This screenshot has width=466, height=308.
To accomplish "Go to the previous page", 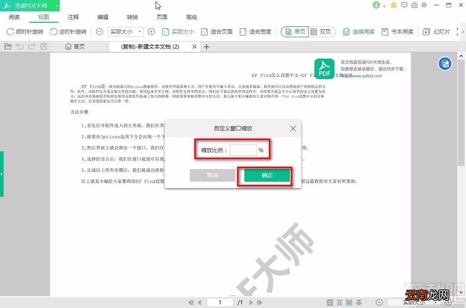I will 199,303.
